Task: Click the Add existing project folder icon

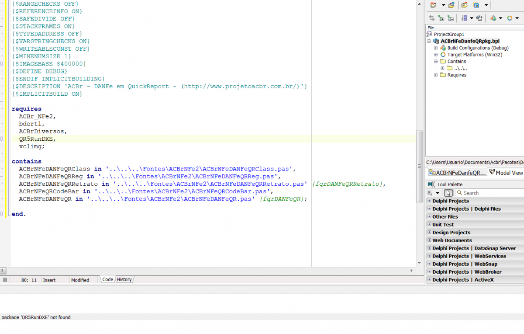Action: (452, 5)
